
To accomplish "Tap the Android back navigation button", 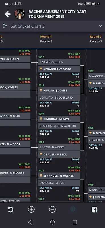I will click(x=30, y=222).
